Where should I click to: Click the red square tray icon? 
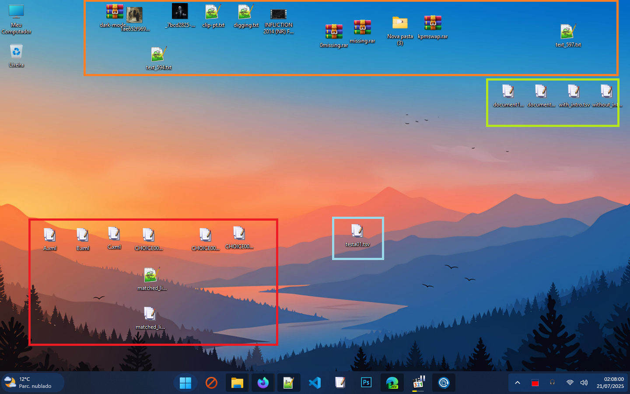535,383
